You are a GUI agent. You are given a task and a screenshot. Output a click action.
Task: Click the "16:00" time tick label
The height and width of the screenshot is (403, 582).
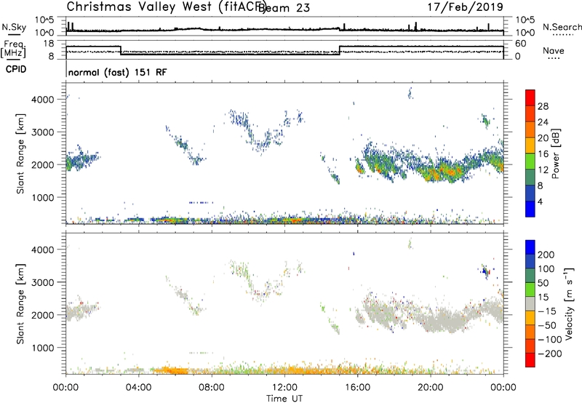click(357, 388)
